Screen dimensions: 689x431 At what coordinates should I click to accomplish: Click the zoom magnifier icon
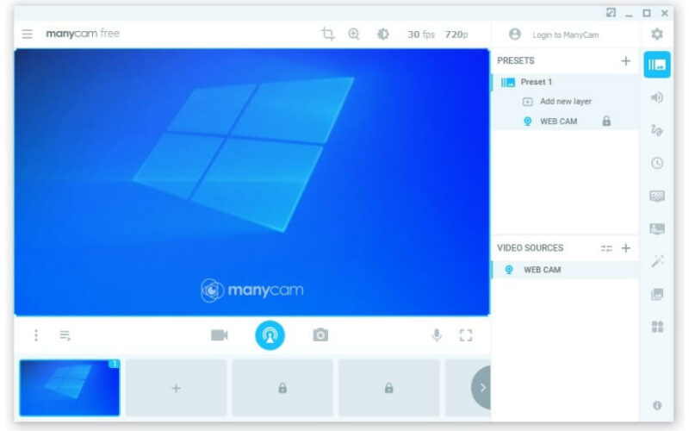[354, 34]
